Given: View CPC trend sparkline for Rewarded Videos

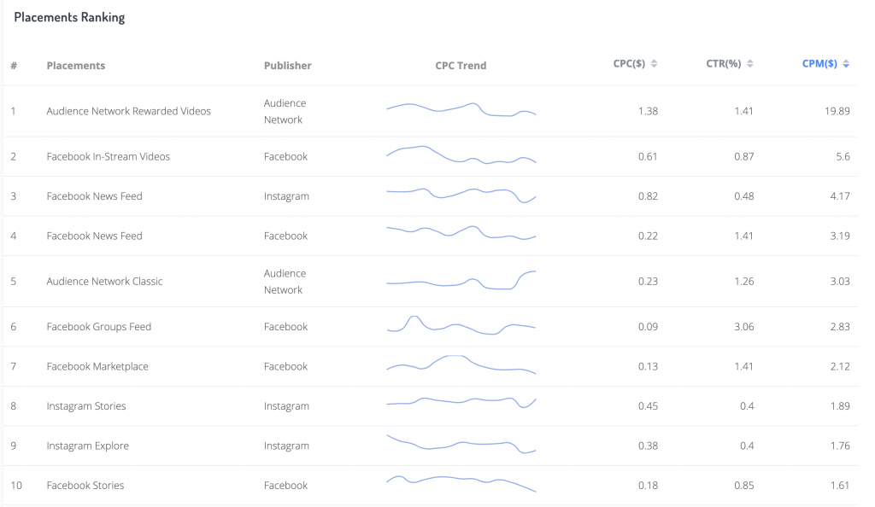Looking at the screenshot, I should click(x=461, y=110).
